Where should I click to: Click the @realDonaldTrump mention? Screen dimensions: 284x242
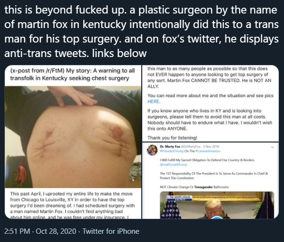[173, 165]
